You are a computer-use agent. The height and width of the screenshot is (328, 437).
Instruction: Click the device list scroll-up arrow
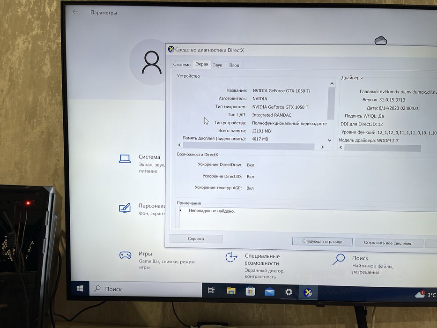coord(332,84)
